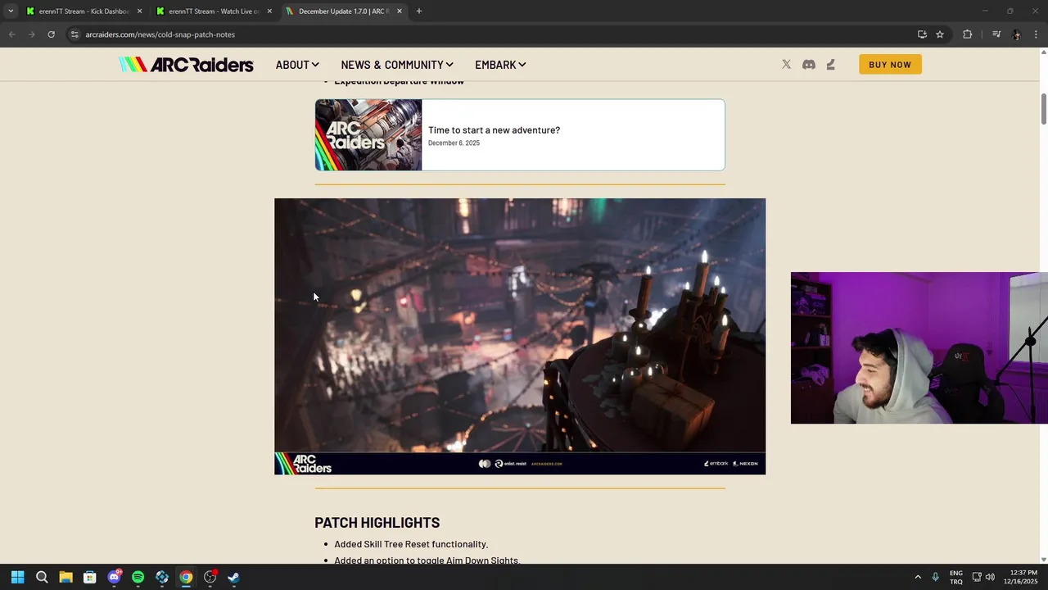Open network status tray icon

point(977,577)
